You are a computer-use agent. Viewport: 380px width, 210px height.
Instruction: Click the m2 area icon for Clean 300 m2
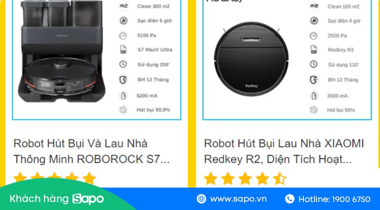(x=123, y=6)
